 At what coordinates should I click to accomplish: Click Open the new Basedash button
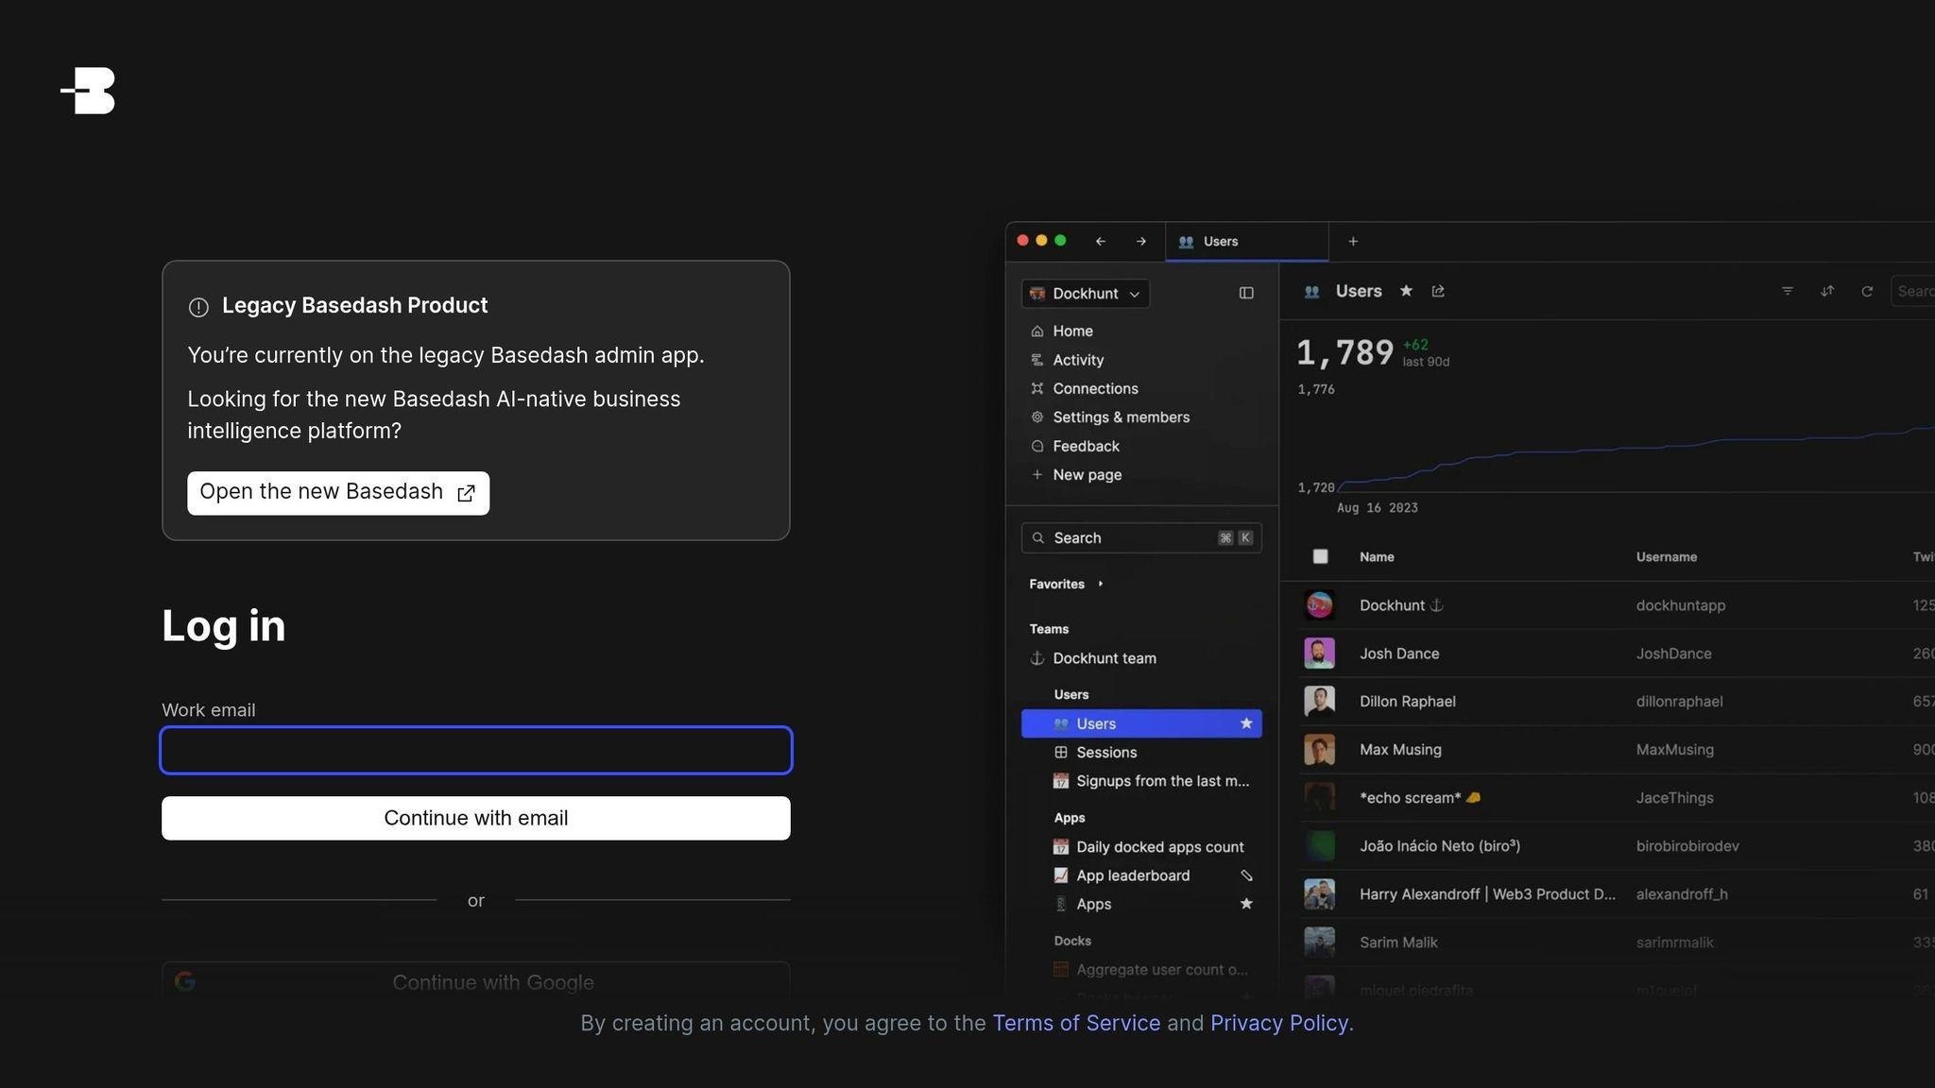[x=338, y=493]
